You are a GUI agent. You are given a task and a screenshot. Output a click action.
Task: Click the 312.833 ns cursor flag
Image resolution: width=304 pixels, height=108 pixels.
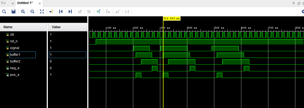click(x=172, y=18)
